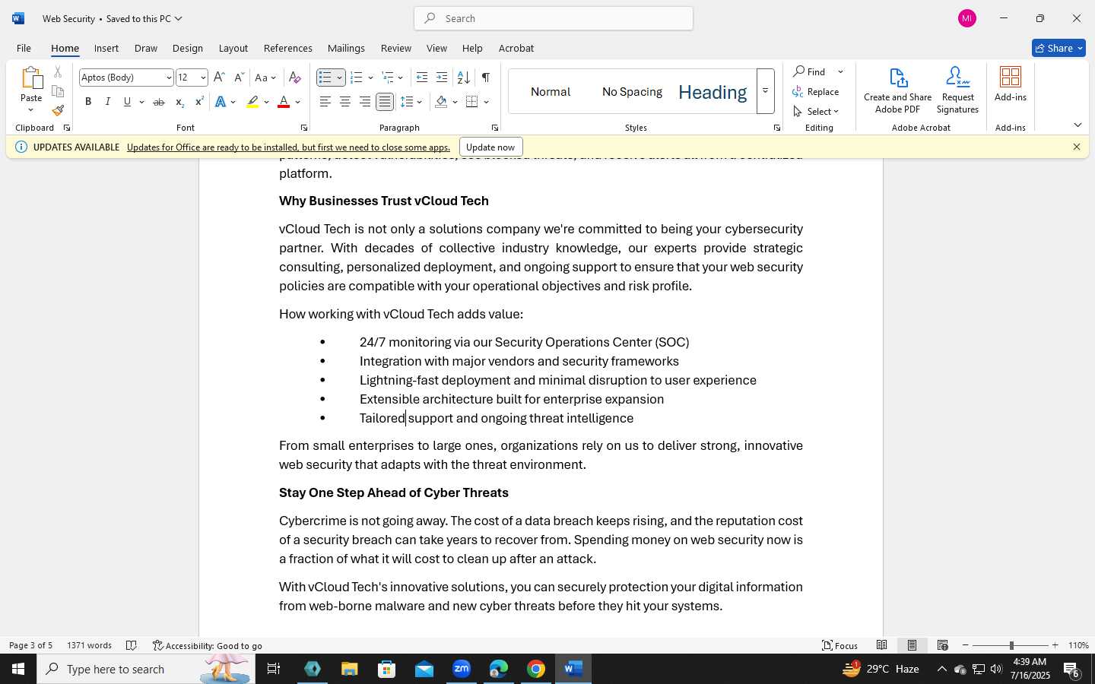Open Text Effects glowing A icon
Image resolution: width=1095 pixels, height=684 pixels.
221,102
